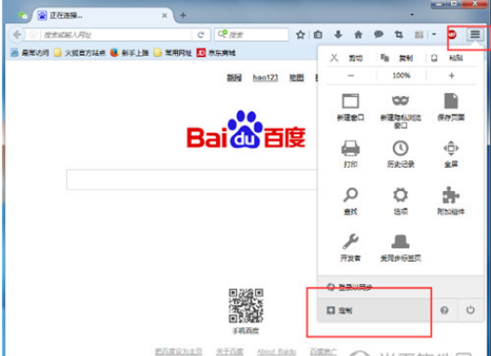
Task: Click the grid icon in toolbar
Action: (419, 34)
